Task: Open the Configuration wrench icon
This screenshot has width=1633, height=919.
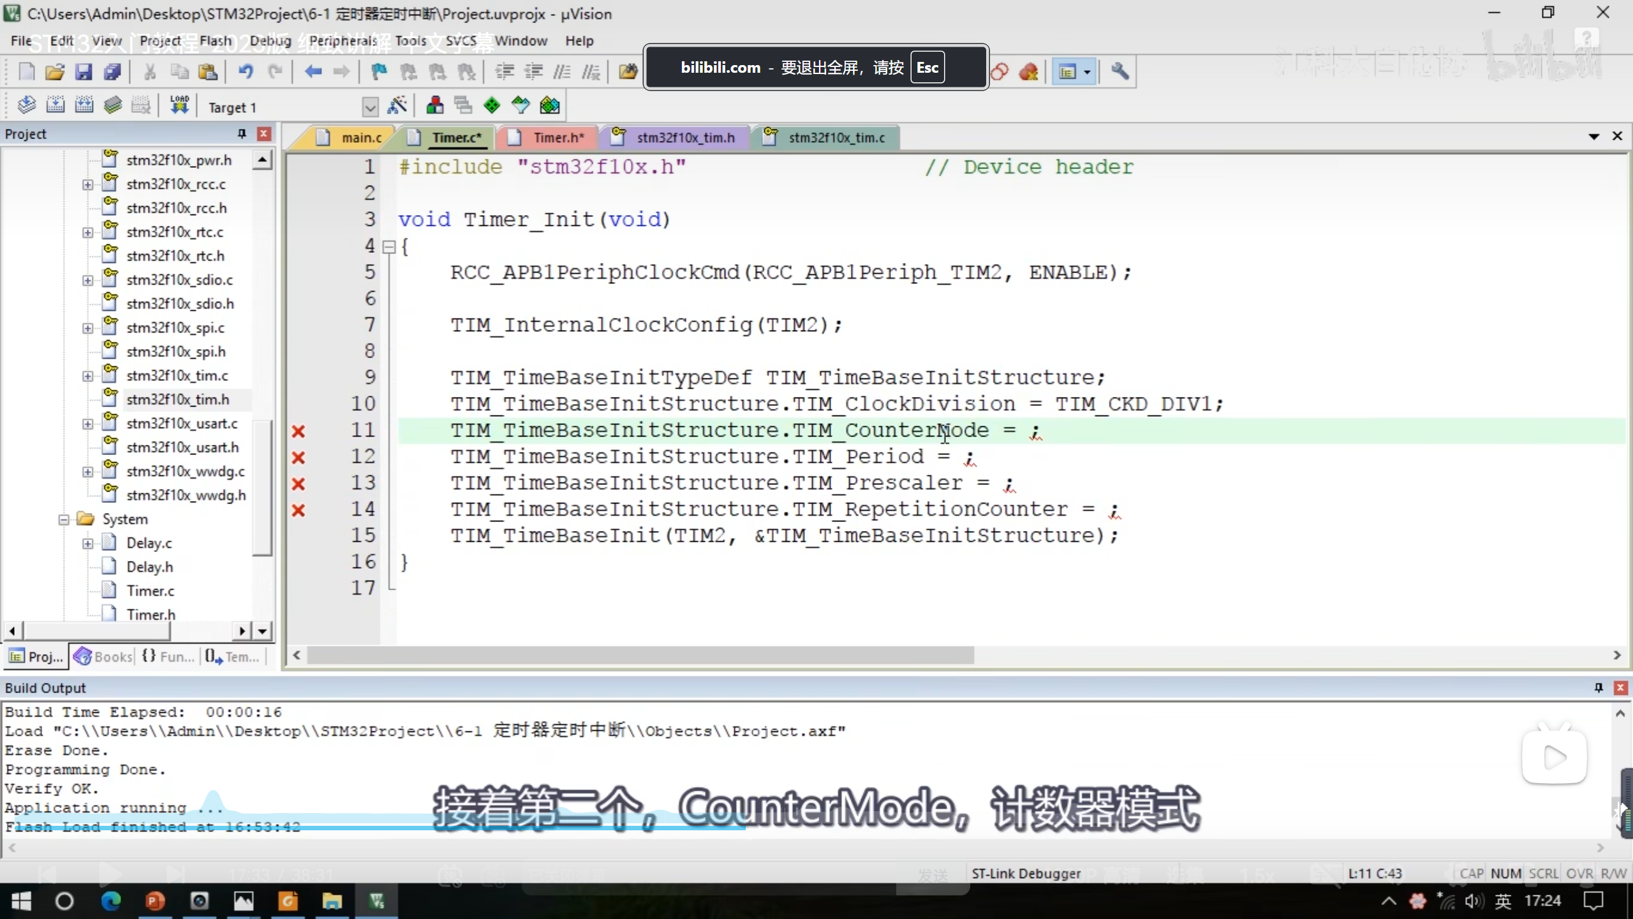Action: tap(1119, 71)
